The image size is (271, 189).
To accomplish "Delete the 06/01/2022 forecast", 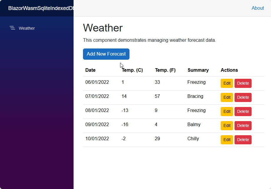I will [243, 83].
